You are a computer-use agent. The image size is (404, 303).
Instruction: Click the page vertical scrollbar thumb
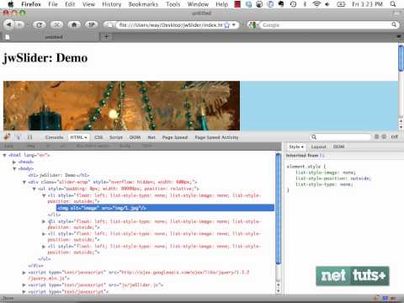401,58
